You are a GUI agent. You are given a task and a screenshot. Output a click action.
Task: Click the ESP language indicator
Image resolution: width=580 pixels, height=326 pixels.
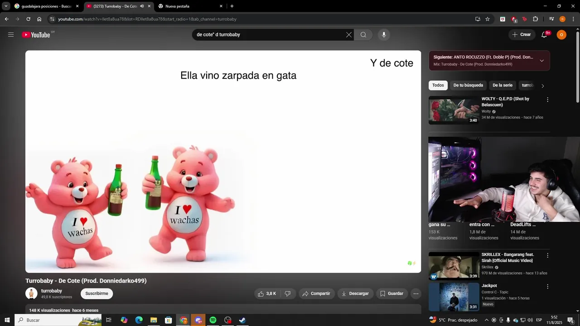(x=539, y=320)
